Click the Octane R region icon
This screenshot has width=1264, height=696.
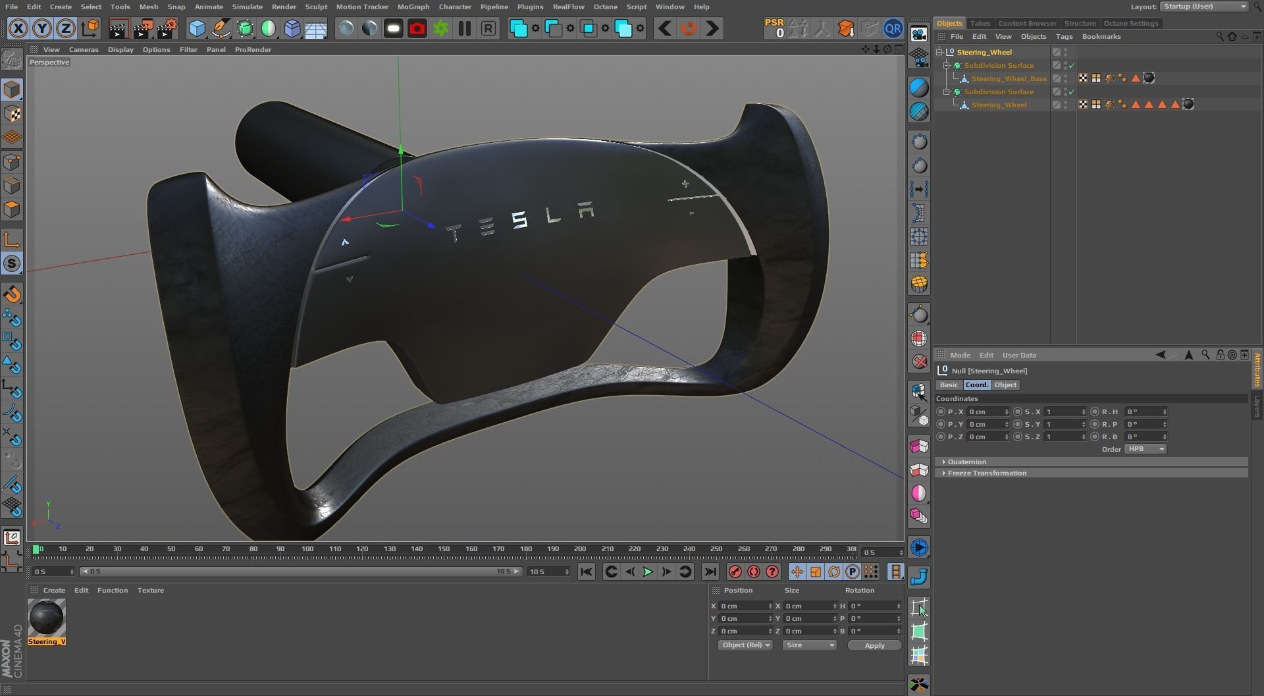point(488,28)
